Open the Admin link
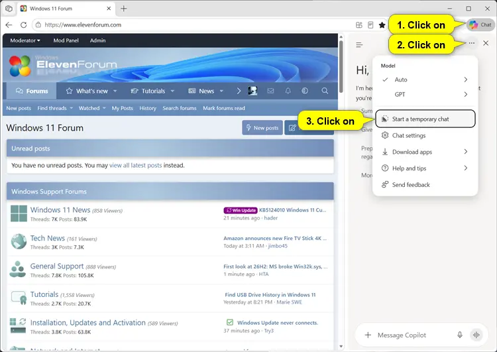The width and height of the screenshot is (497, 352). tap(97, 40)
